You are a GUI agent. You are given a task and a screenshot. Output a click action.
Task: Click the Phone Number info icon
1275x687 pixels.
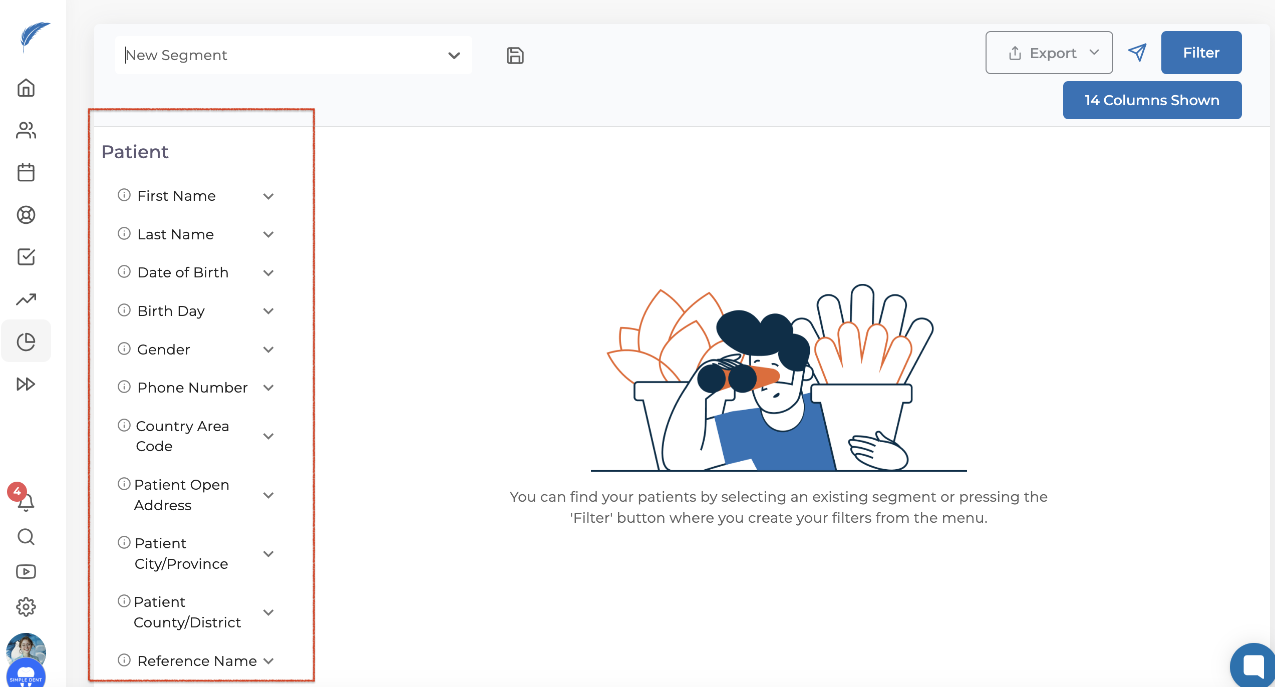click(x=124, y=387)
